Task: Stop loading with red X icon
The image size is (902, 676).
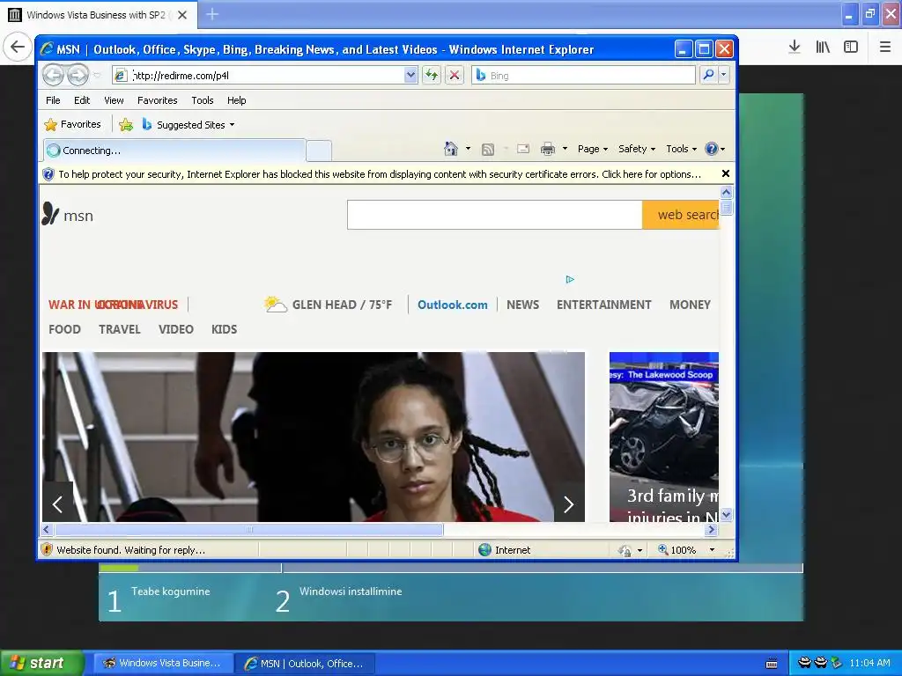Action: pyautogui.click(x=455, y=75)
